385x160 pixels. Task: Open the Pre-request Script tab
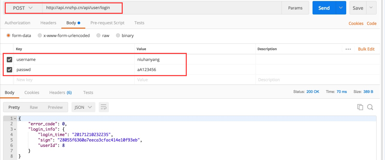pyautogui.click(x=107, y=23)
